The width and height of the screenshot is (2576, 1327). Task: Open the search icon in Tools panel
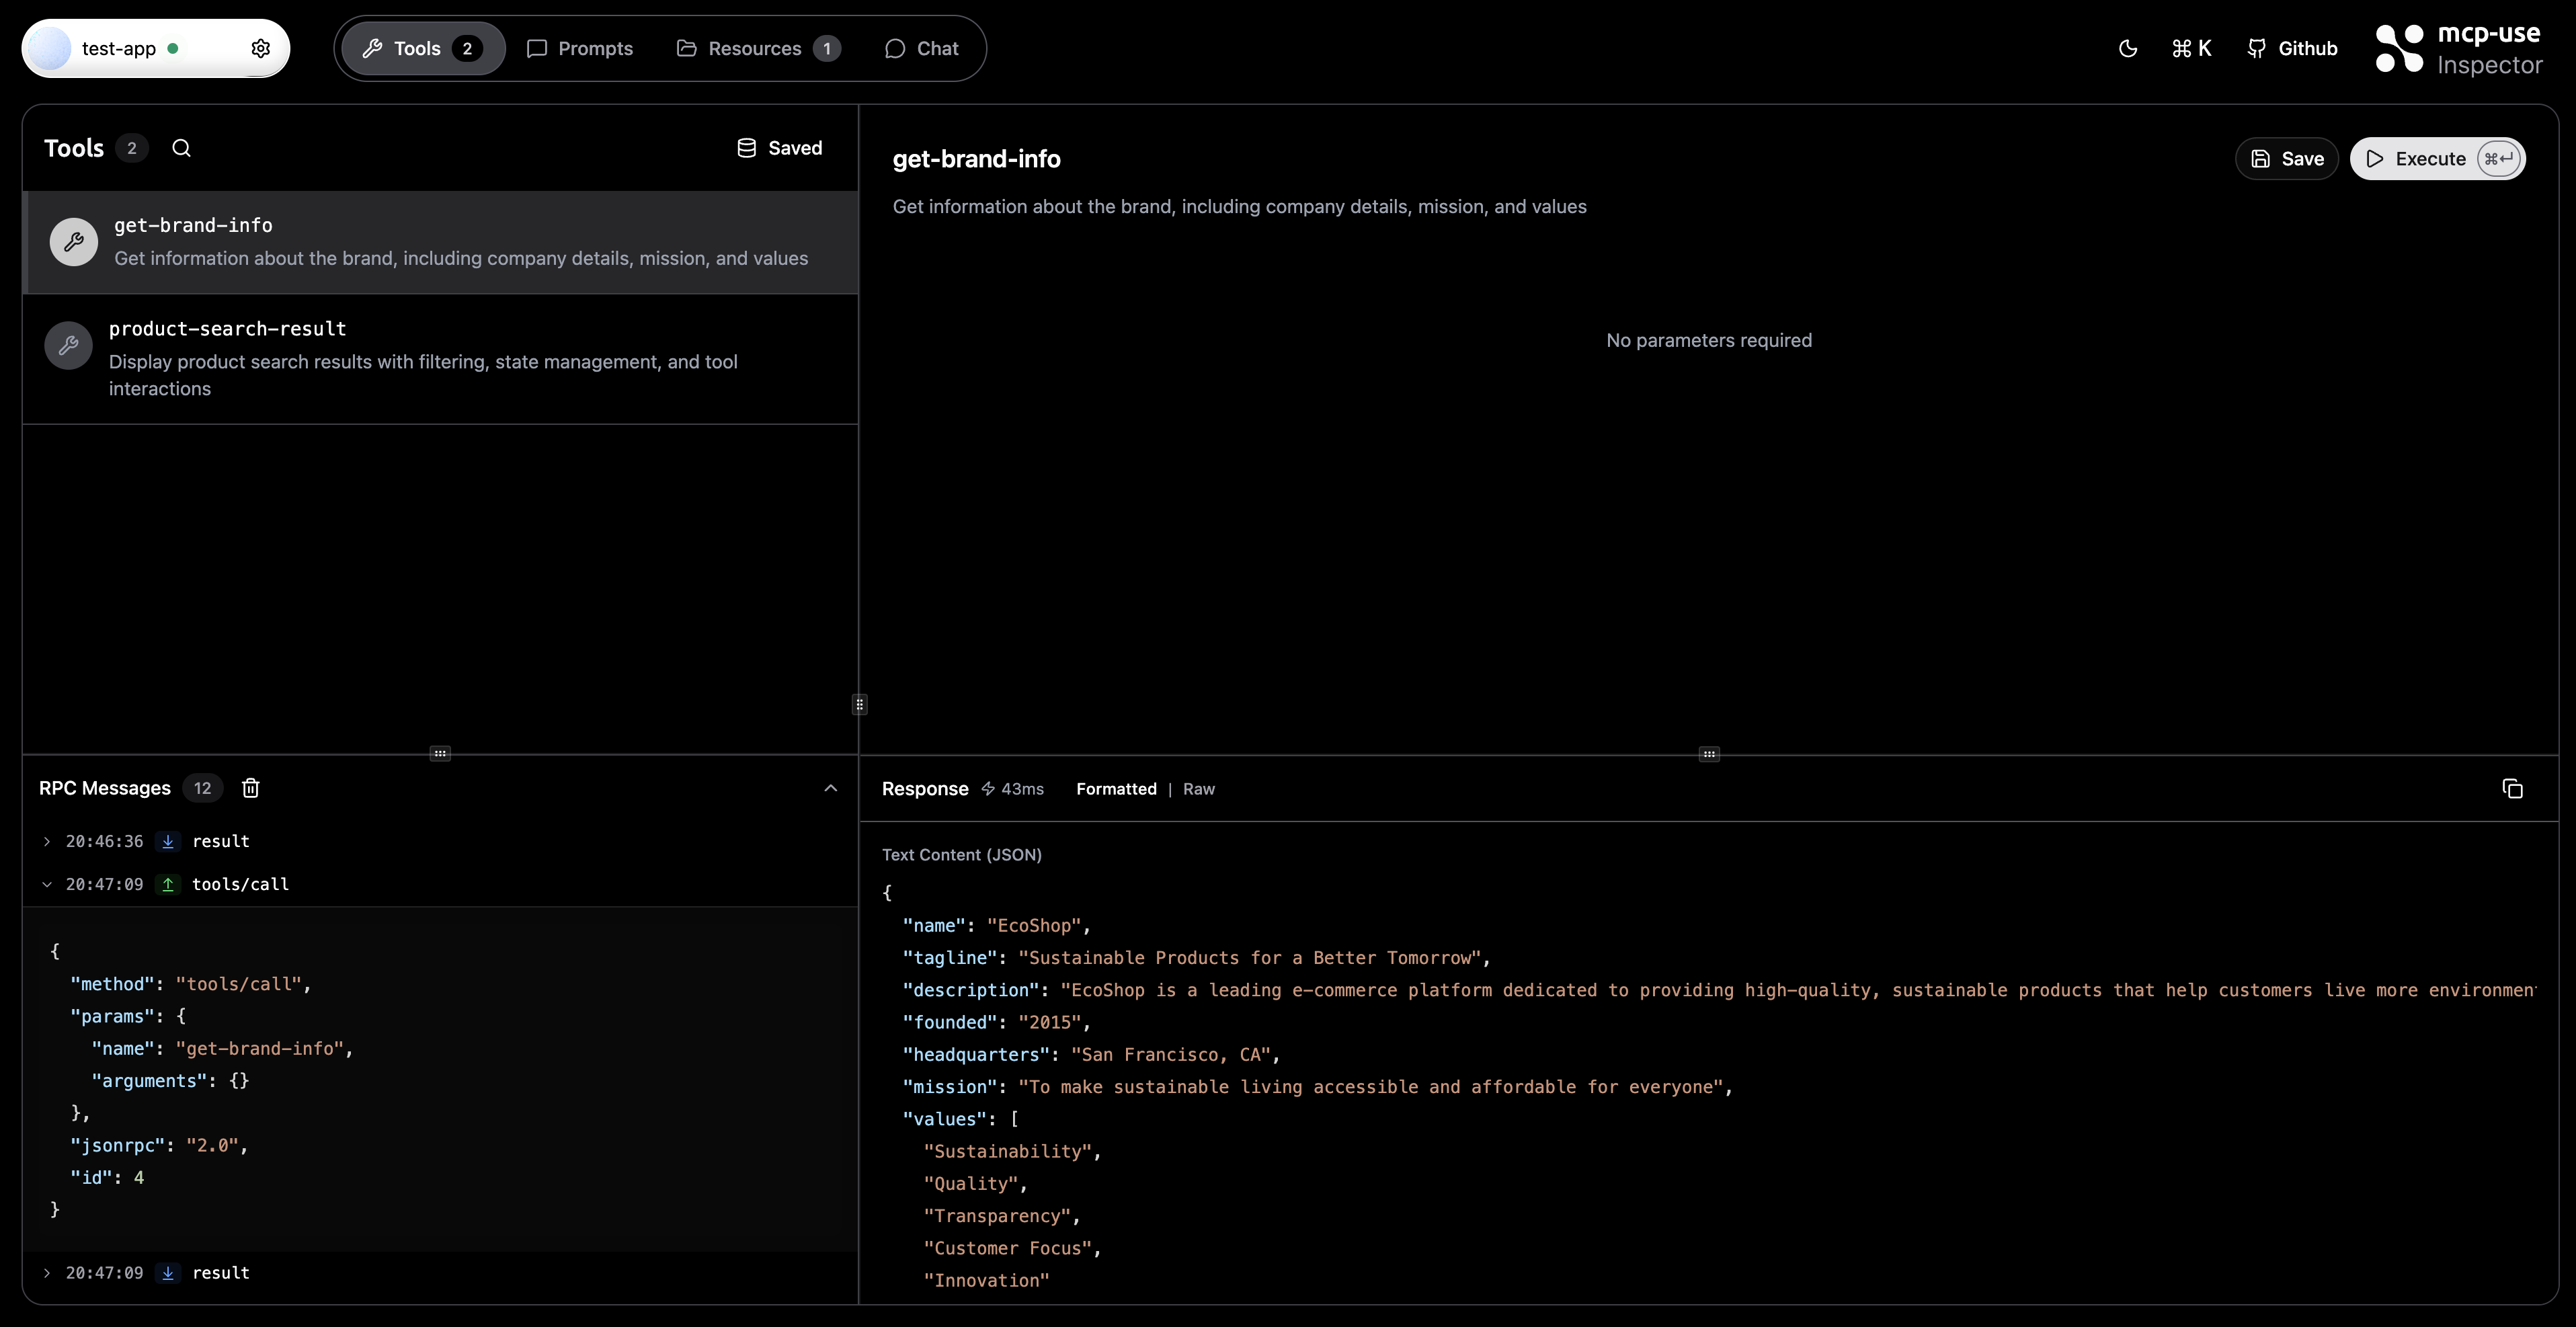pyautogui.click(x=181, y=148)
